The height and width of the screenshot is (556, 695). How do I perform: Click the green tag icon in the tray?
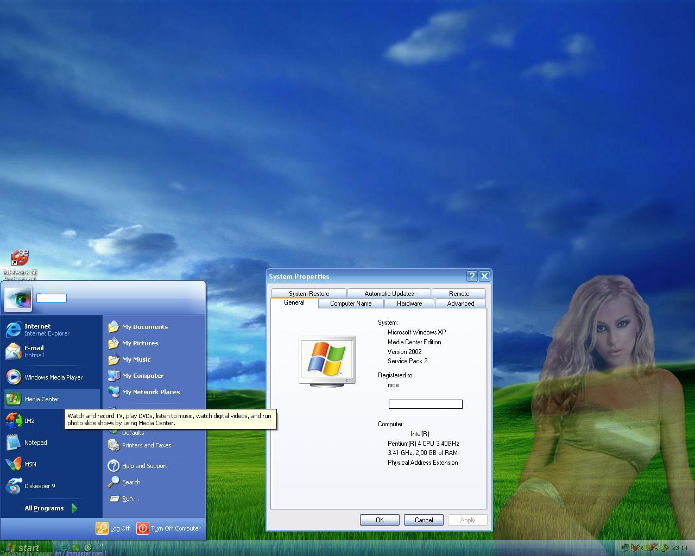(x=645, y=548)
